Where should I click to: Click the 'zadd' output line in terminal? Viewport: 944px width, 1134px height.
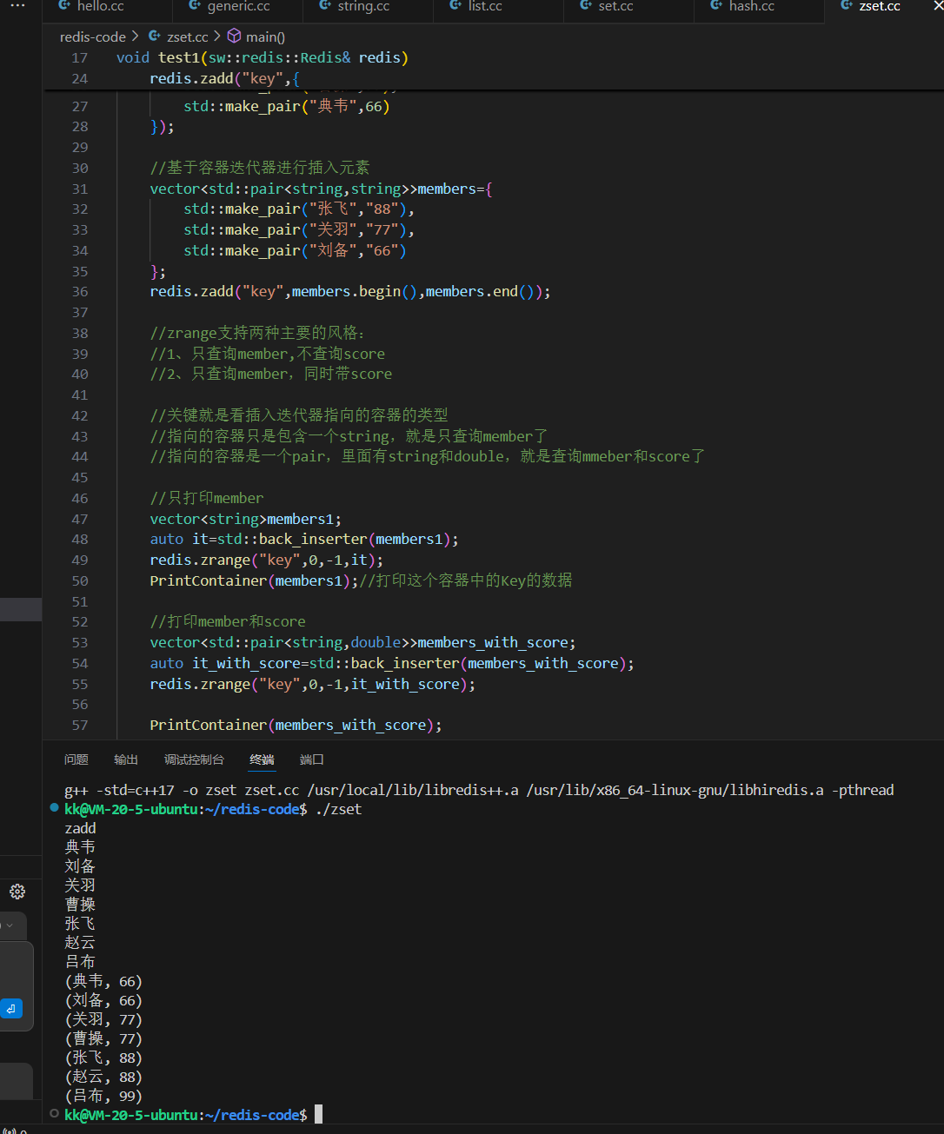point(80,828)
